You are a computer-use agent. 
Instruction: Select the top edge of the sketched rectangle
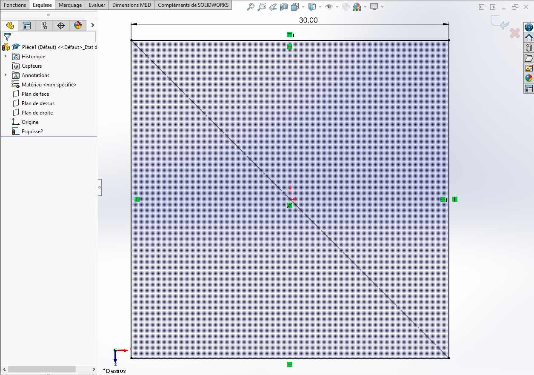290,40
